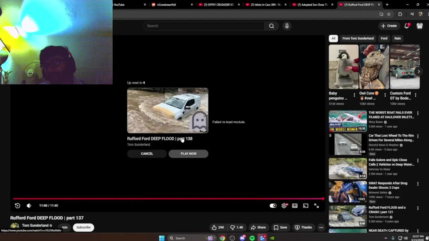Image resolution: width=429 pixels, height=241 pixels.
Task: Open the SWAT Responds video title
Action: pyautogui.click(x=388, y=185)
